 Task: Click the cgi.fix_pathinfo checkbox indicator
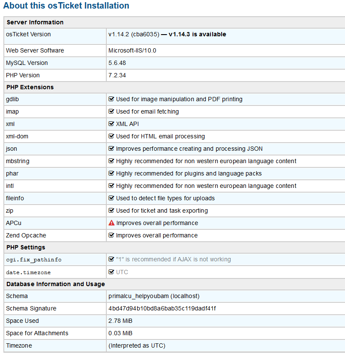[111, 259]
